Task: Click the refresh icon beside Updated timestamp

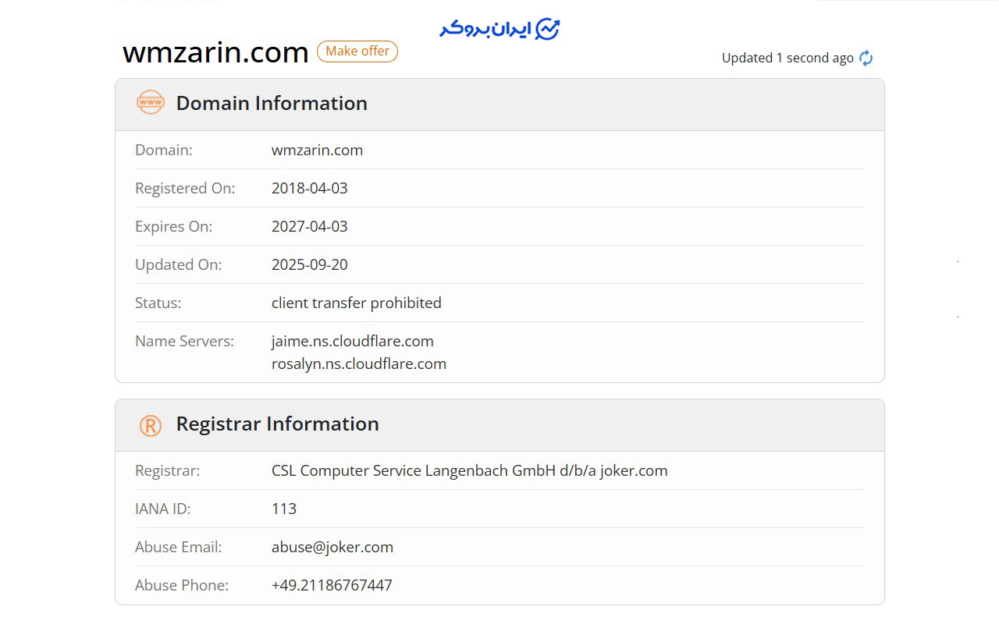Action: tap(866, 58)
